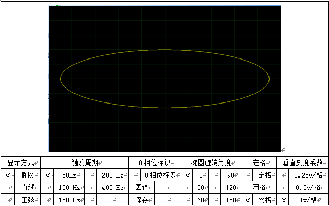The image size is (329, 206).
Task: Select the radio marker beside 椭圆
Action: (8, 175)
